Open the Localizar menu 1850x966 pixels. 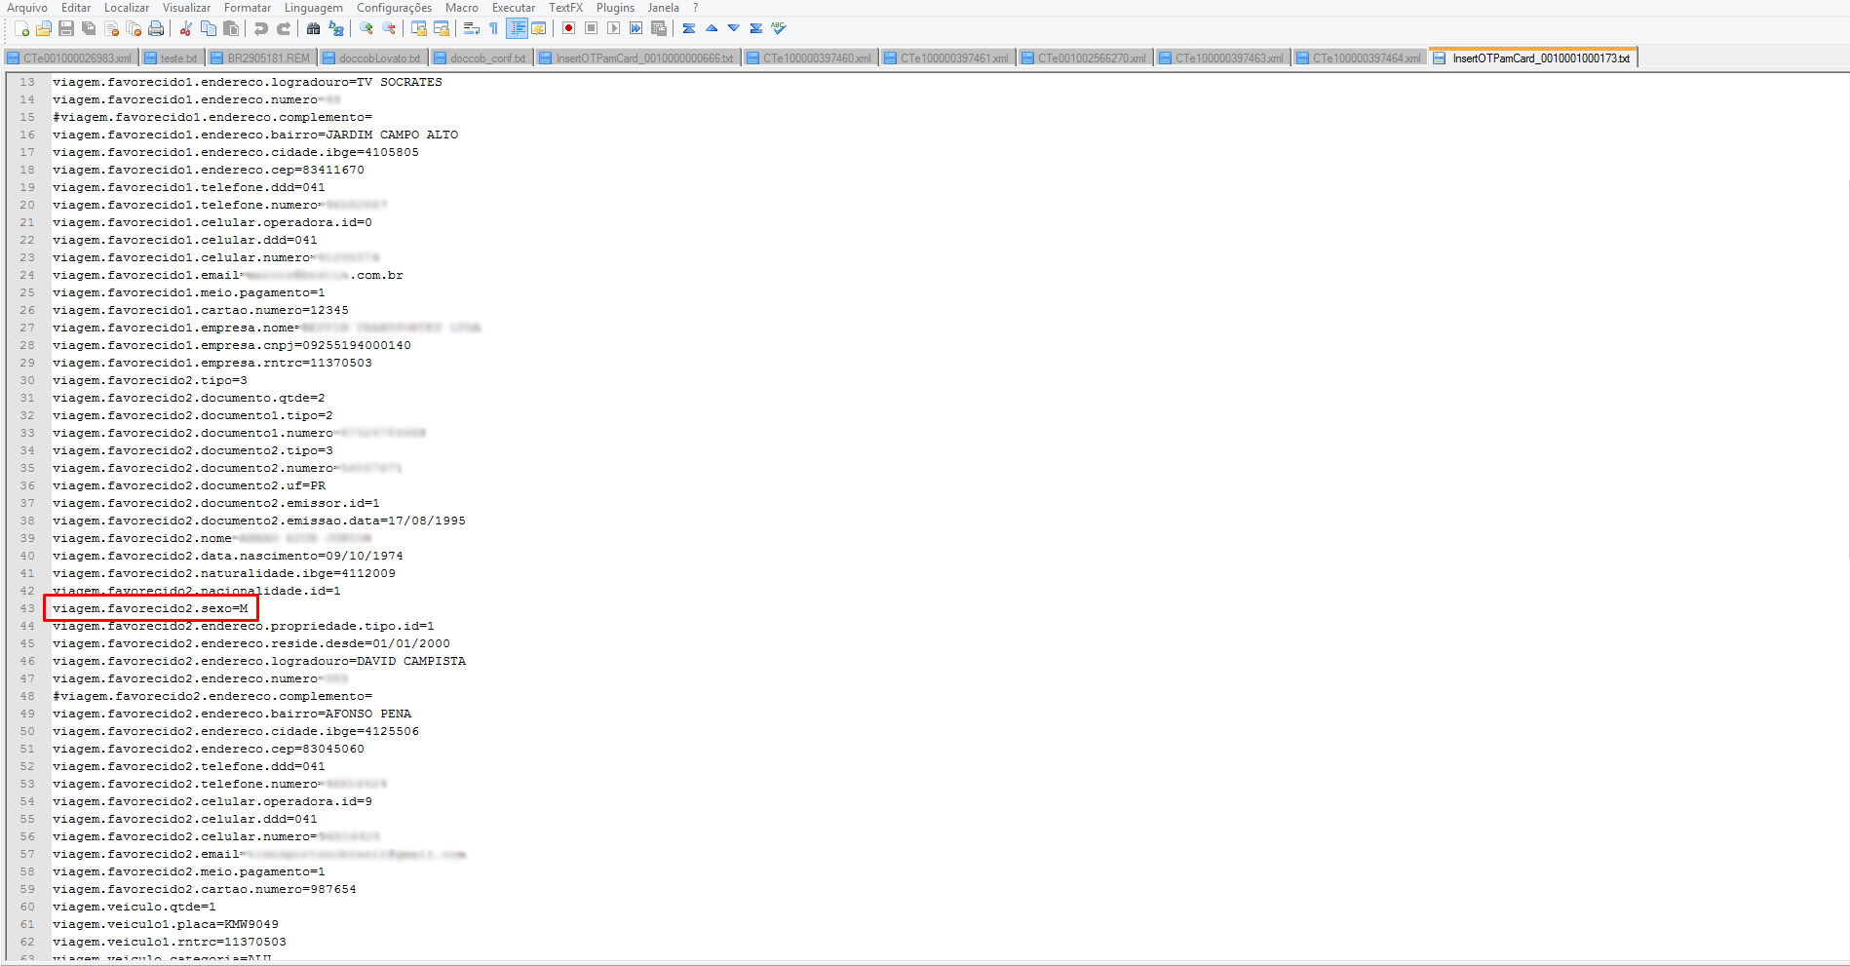(x=127, y=8)
